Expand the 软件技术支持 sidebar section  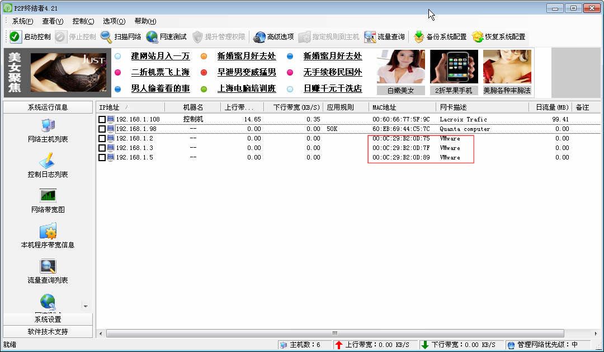coord(48,331)
